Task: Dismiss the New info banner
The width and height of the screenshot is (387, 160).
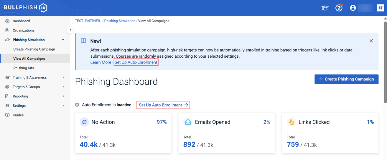Action: click(x=371, y=41)
